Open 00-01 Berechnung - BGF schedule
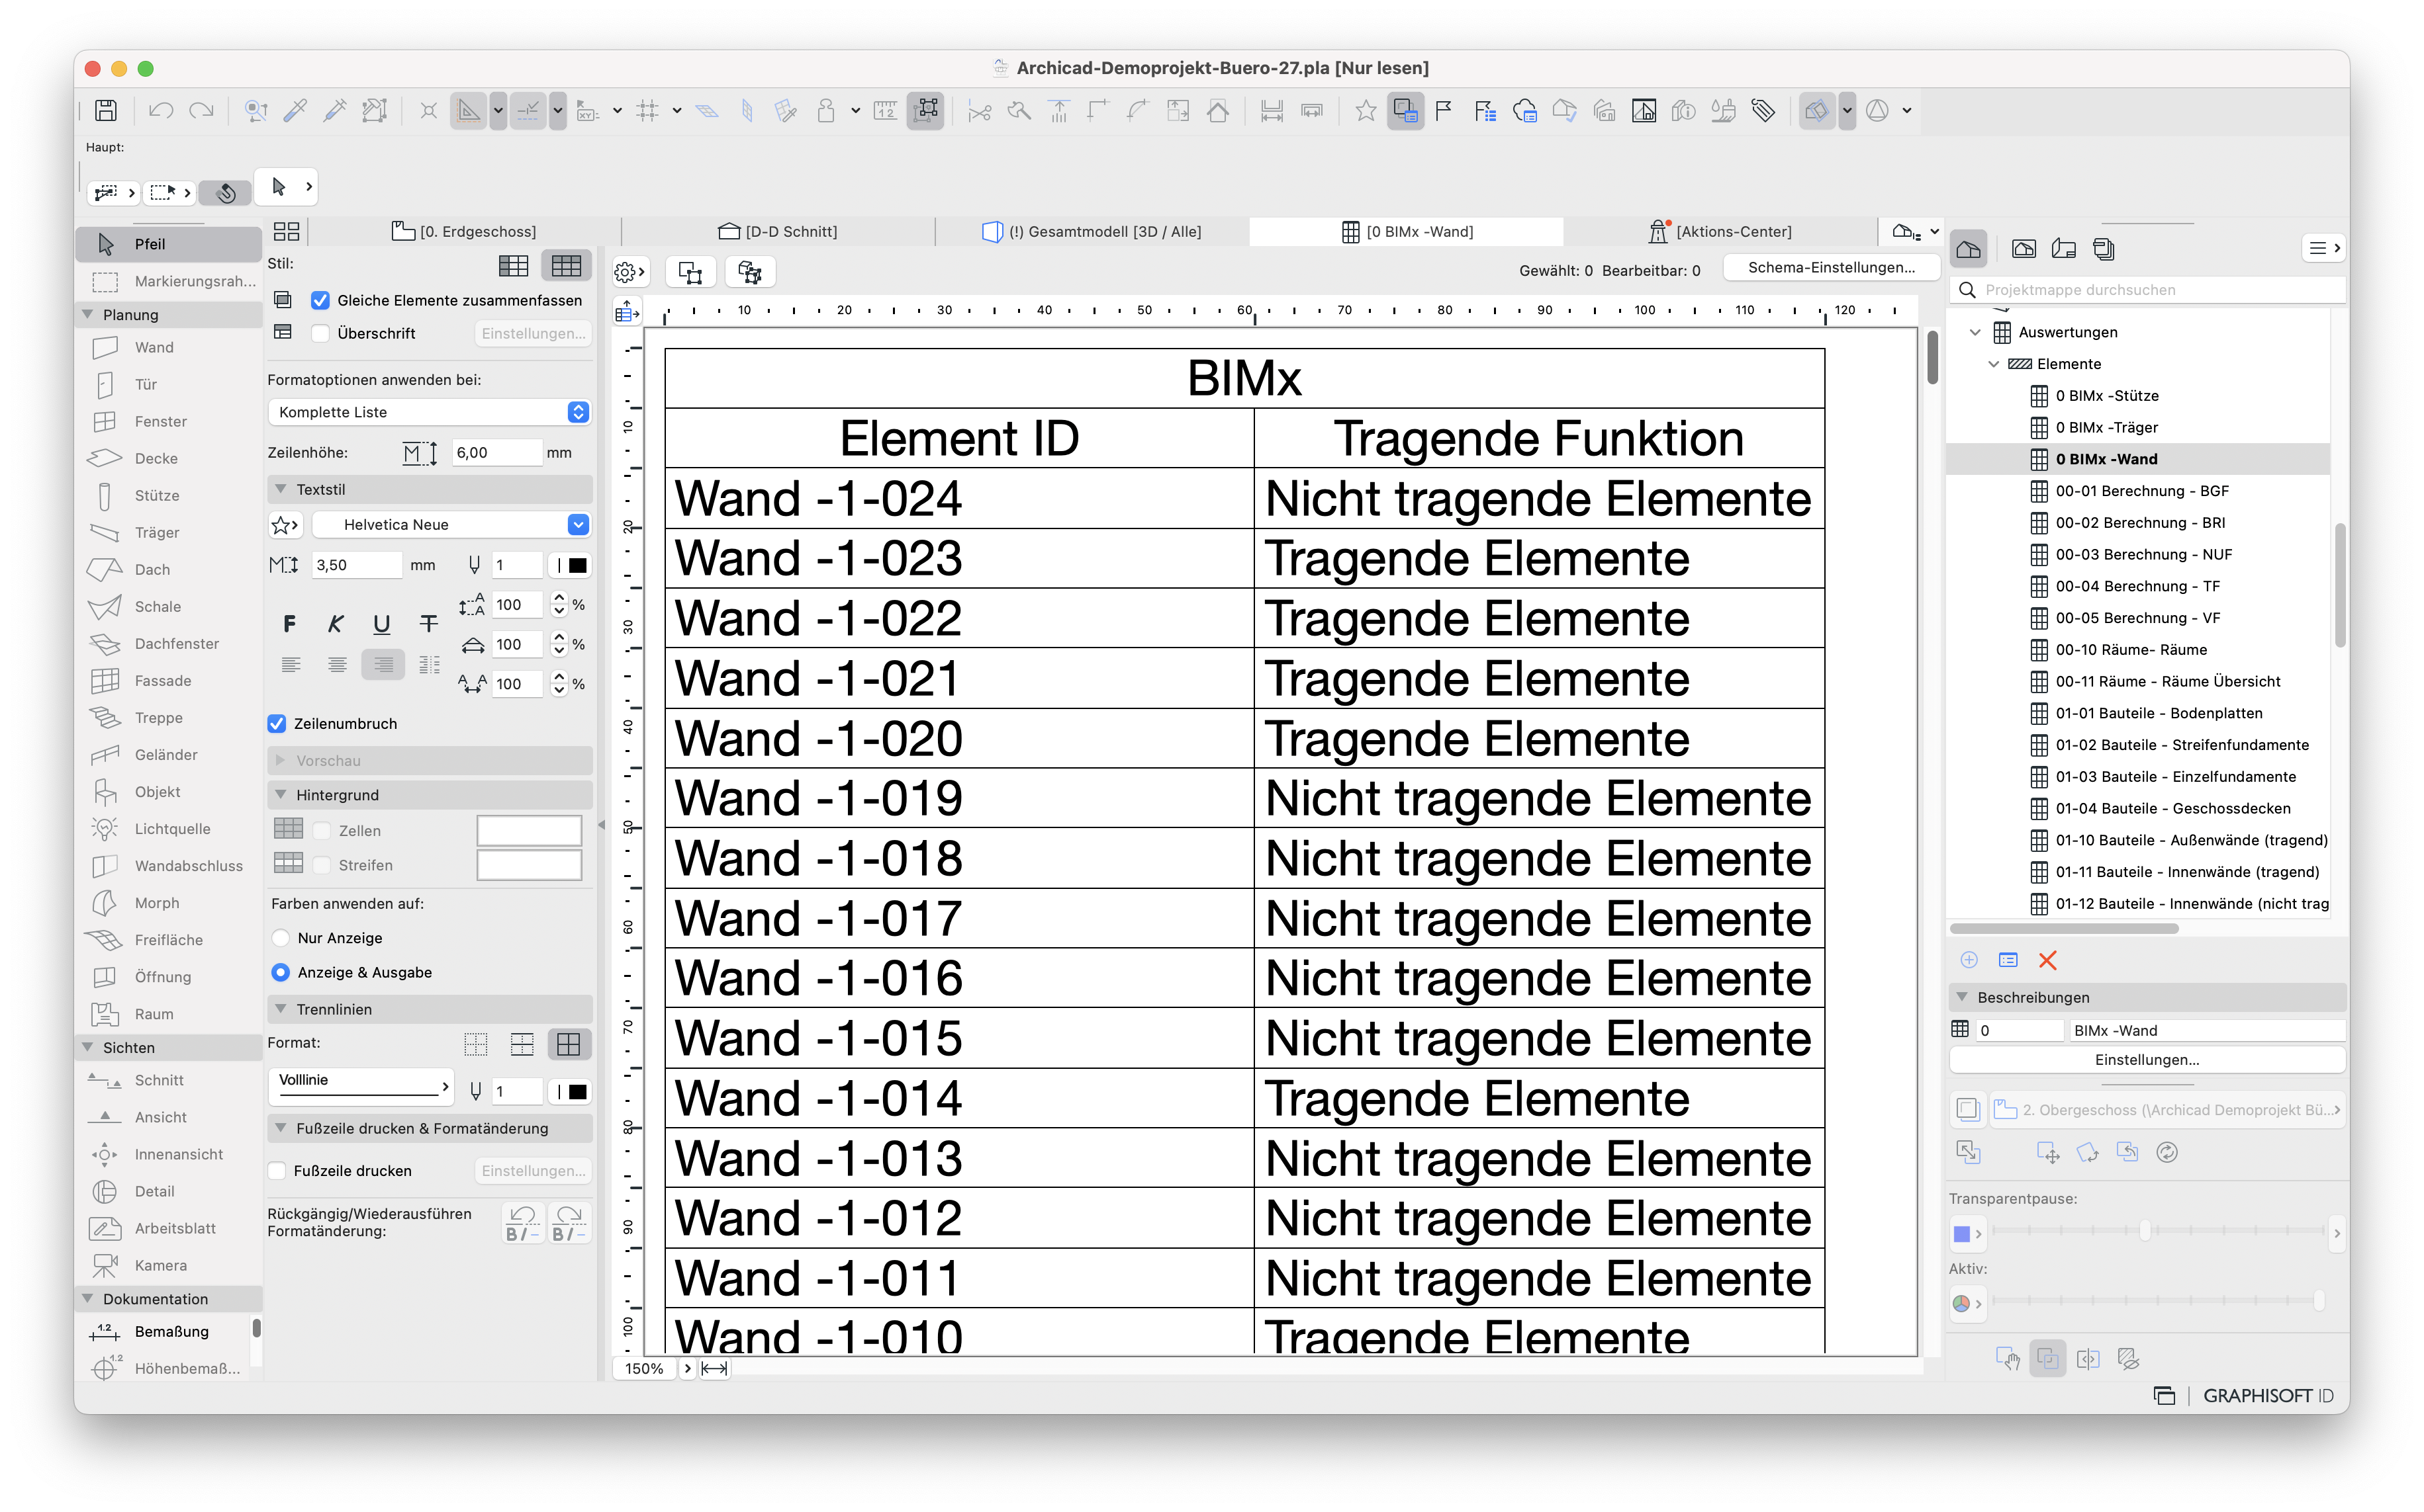 pos(2141,491)
